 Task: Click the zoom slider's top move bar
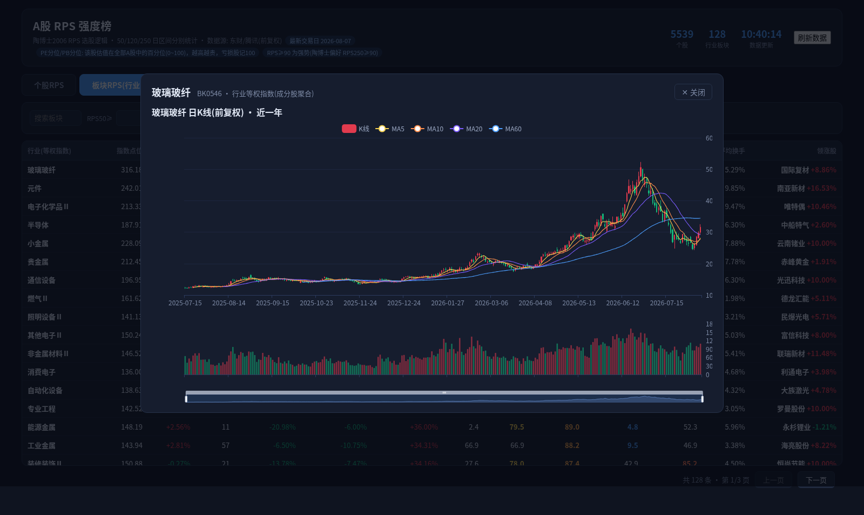pos(444,392)
